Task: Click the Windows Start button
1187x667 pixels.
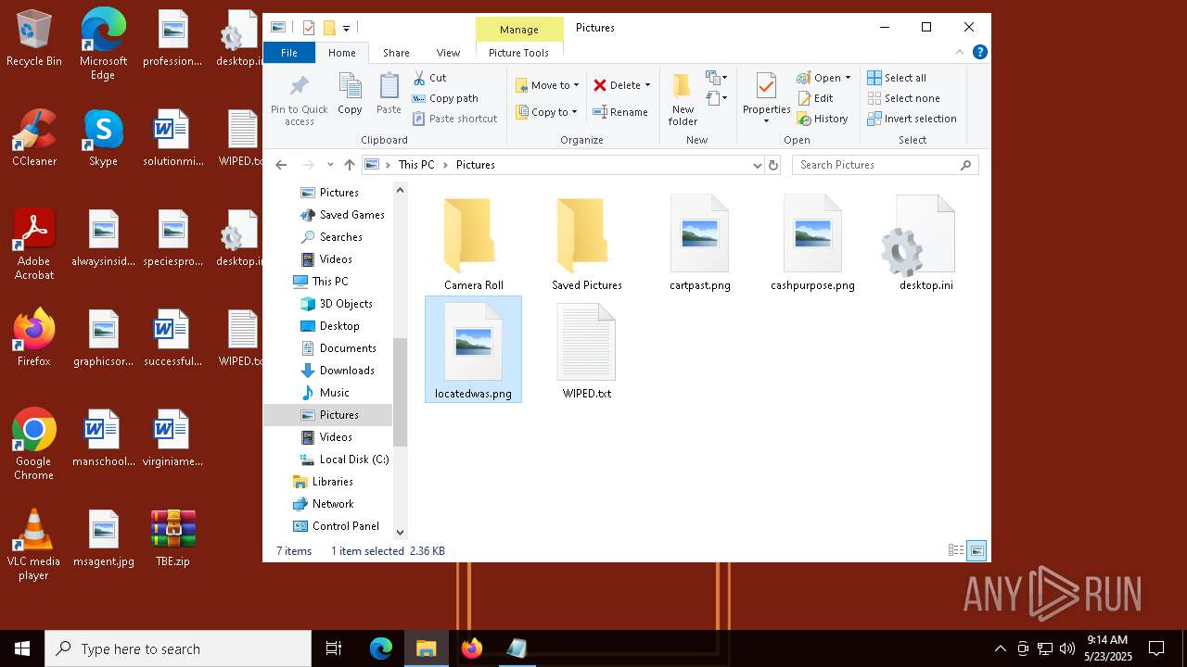Action: pos(22,648)
